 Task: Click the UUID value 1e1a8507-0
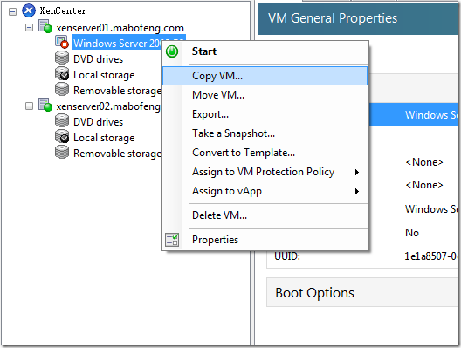tap(430, 256)
